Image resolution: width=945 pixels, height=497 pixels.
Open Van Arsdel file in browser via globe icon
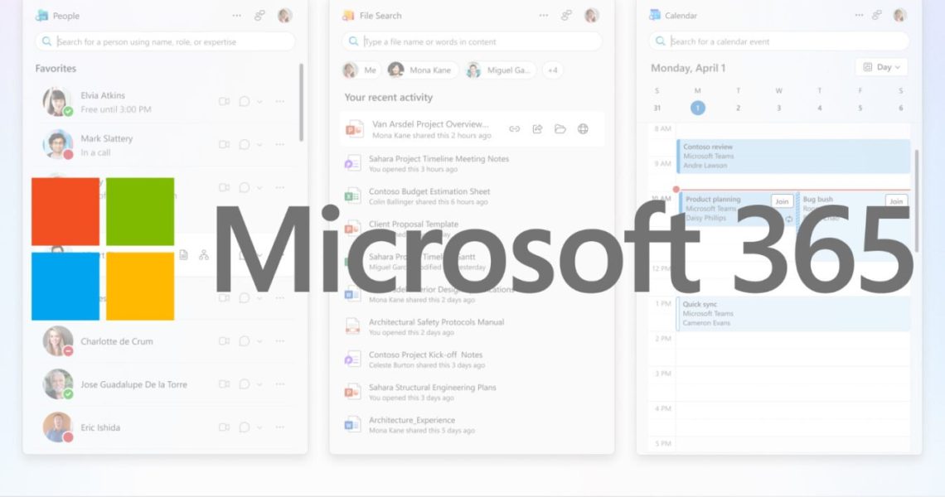583,129
